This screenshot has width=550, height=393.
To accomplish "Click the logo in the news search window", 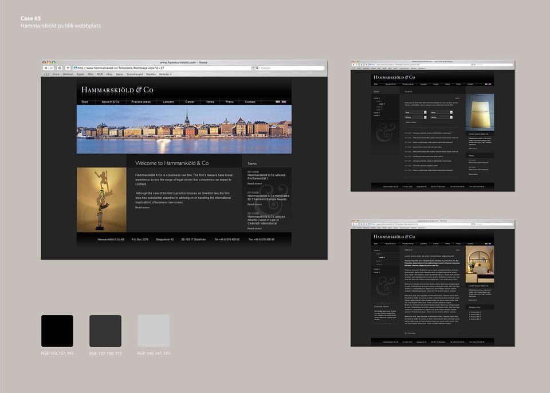I will click(x=394, y=77).
